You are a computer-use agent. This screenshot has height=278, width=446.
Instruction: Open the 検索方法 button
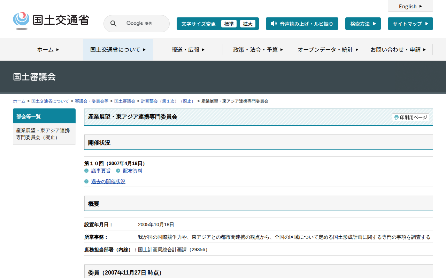pos(363,24)
